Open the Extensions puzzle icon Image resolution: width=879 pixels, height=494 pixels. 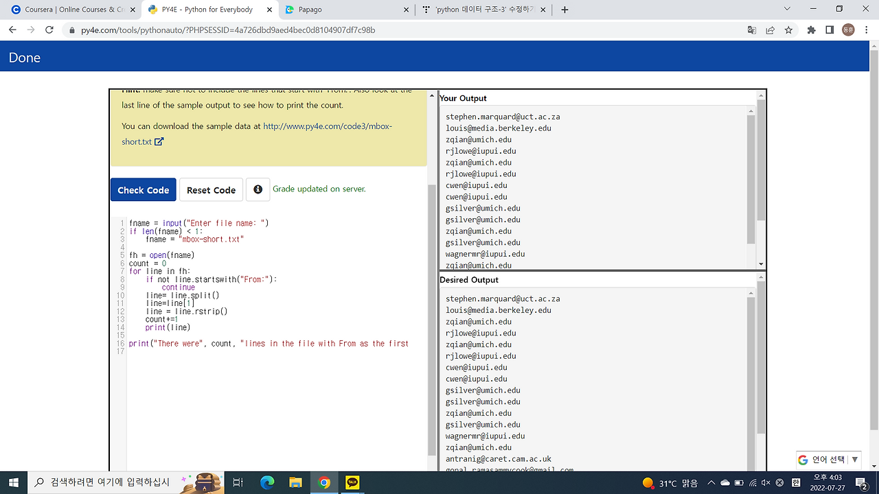[x=811, y=30]
